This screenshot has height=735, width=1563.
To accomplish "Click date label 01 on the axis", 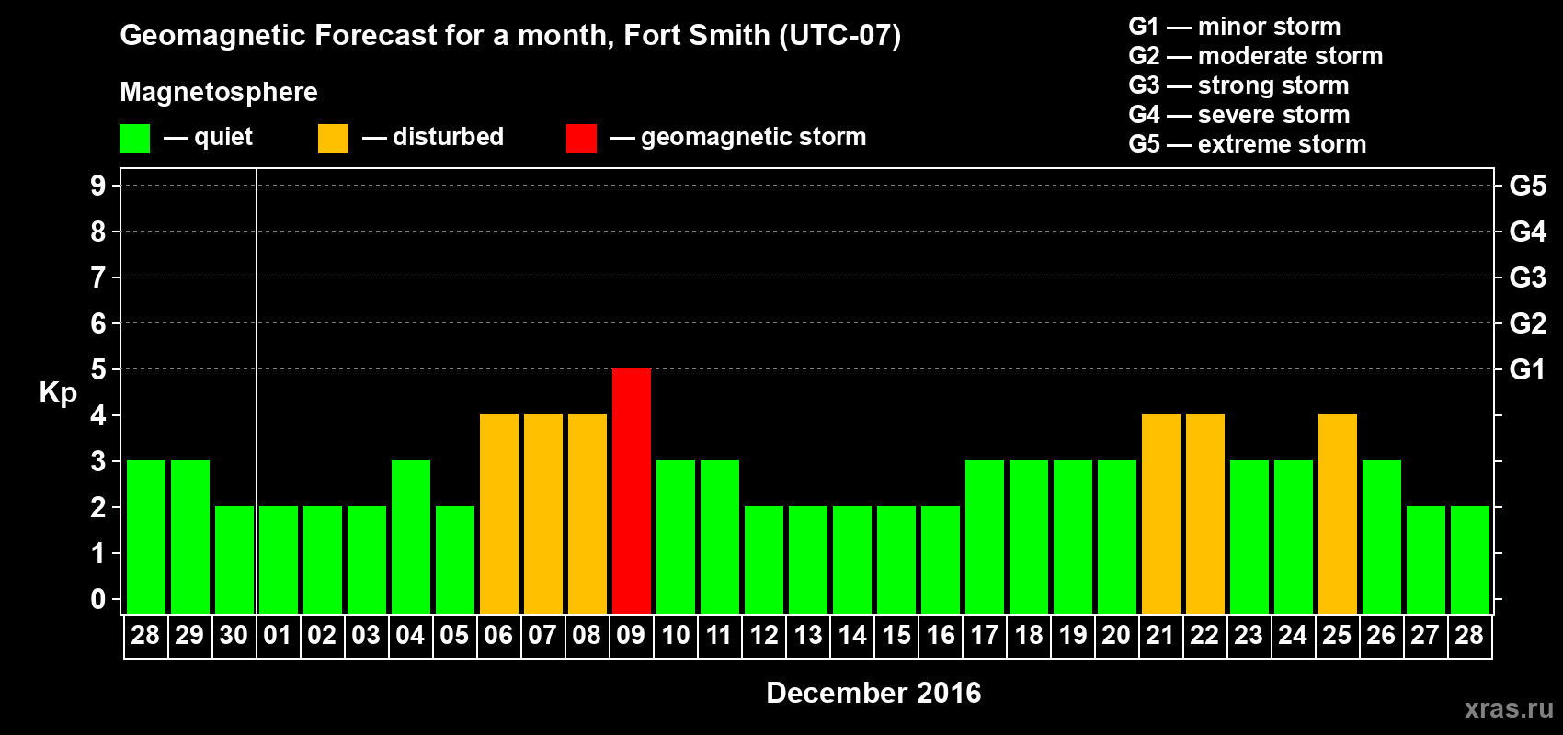I will click(278, 635).
